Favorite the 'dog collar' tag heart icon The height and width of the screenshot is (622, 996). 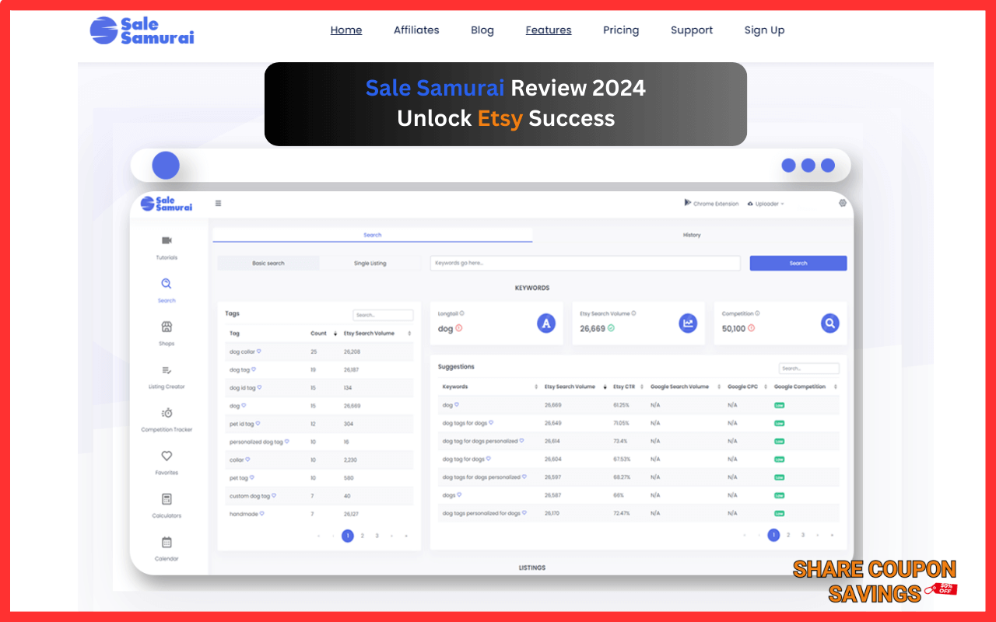pyautogui.click(x=259, y=351)
